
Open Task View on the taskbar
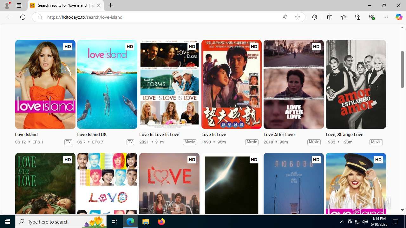(x=114, y=222)
